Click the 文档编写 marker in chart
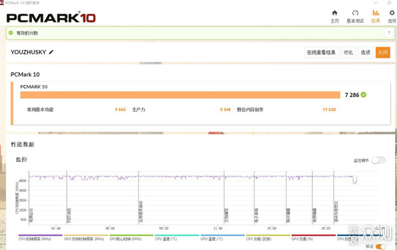The width and height of the screenshot is (397, 250). click(x=227, y=215)
